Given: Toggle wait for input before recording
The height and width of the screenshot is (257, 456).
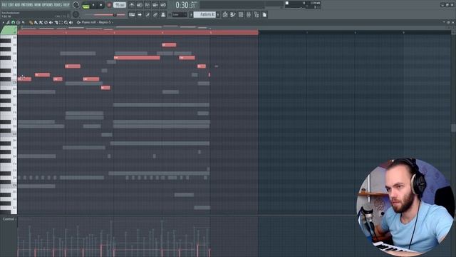Looking at the screenshot, I should click(140, 5).
